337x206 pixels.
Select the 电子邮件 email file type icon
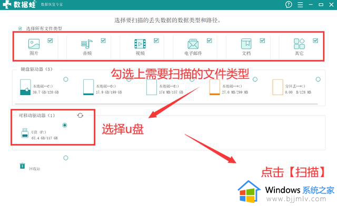click(193, 44)
